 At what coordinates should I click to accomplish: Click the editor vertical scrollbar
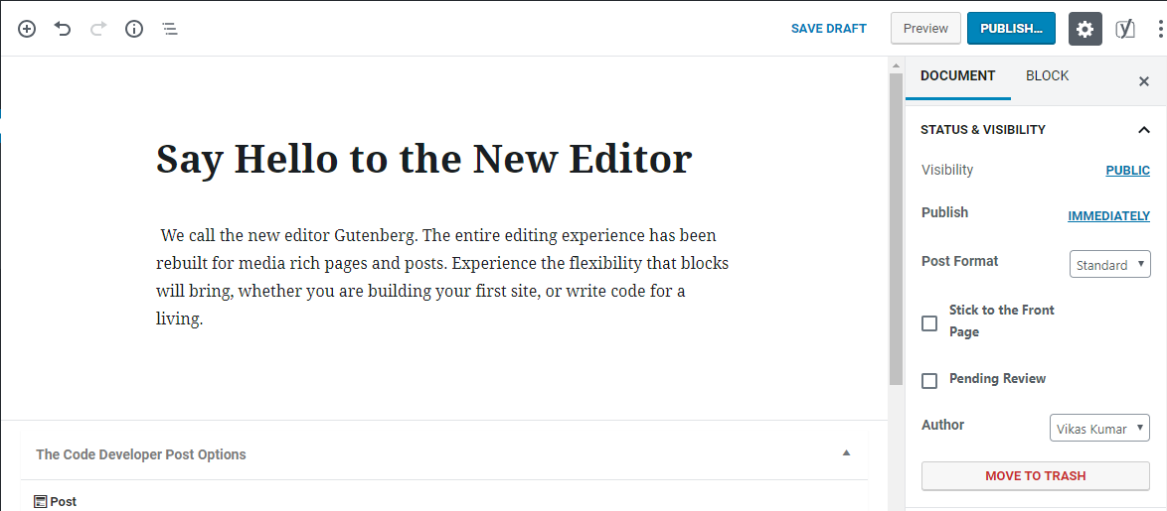896,228
